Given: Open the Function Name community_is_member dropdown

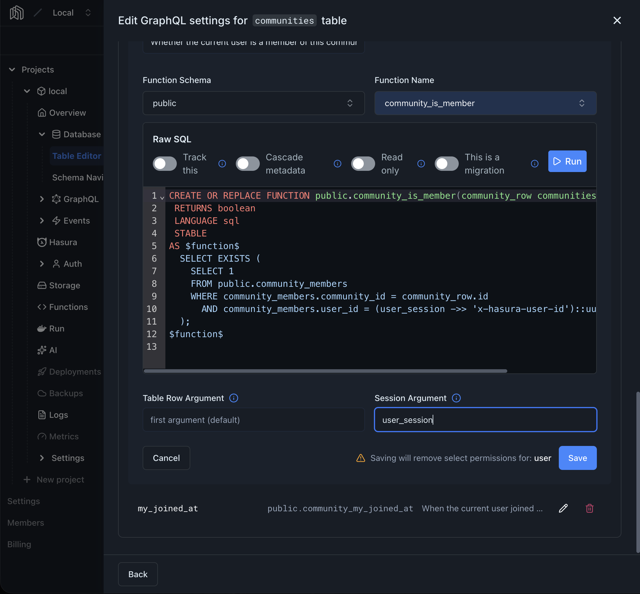Looking at the screenshot, I should (485, 103).
